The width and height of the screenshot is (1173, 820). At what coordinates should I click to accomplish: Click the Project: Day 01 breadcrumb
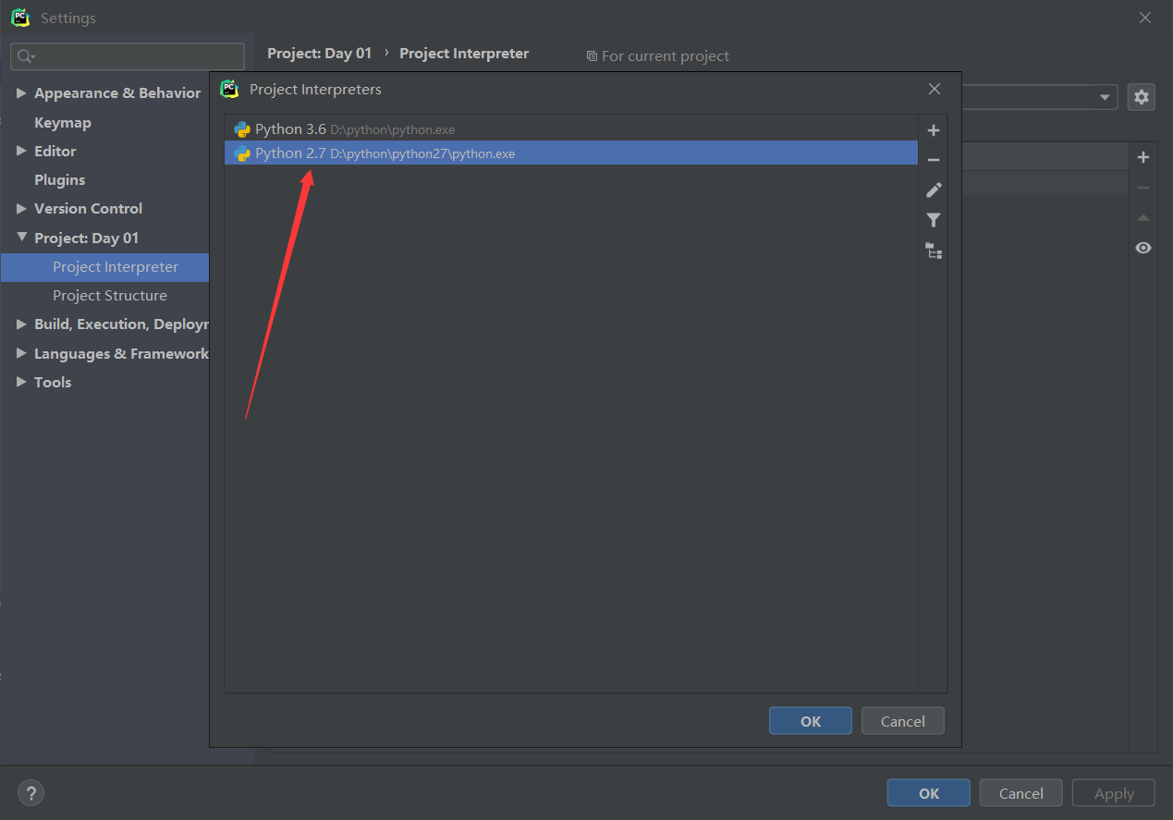pyautogui.click(x=320, y=54)
